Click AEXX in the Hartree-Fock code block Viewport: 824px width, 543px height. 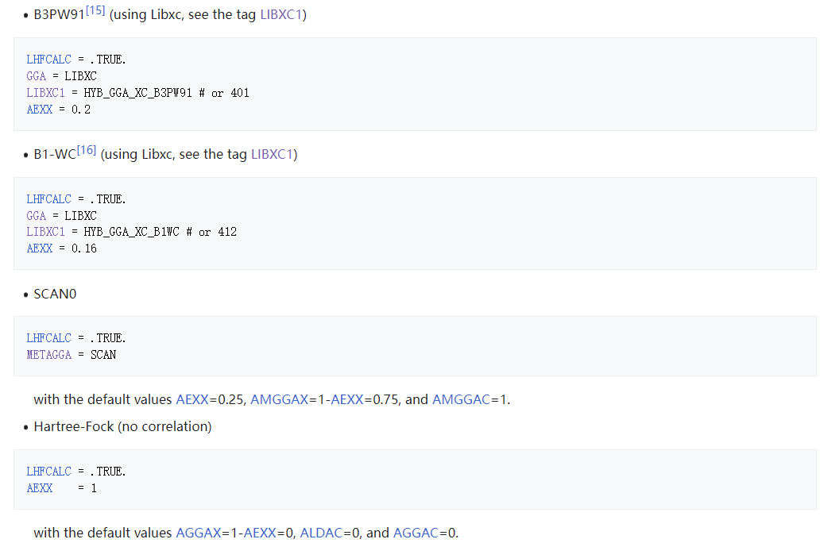click(39, 488)
